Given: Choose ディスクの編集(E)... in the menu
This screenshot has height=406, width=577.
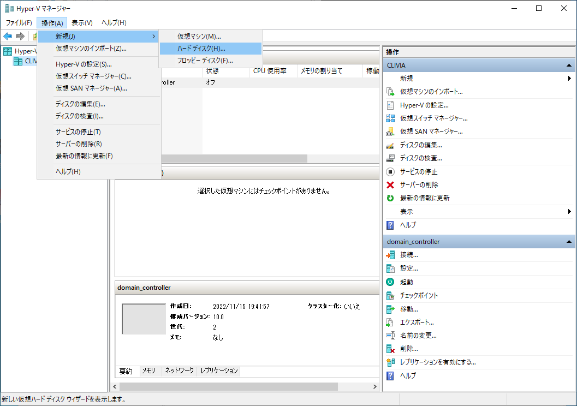Looking at the screenshot, I should tap(99, 104).
